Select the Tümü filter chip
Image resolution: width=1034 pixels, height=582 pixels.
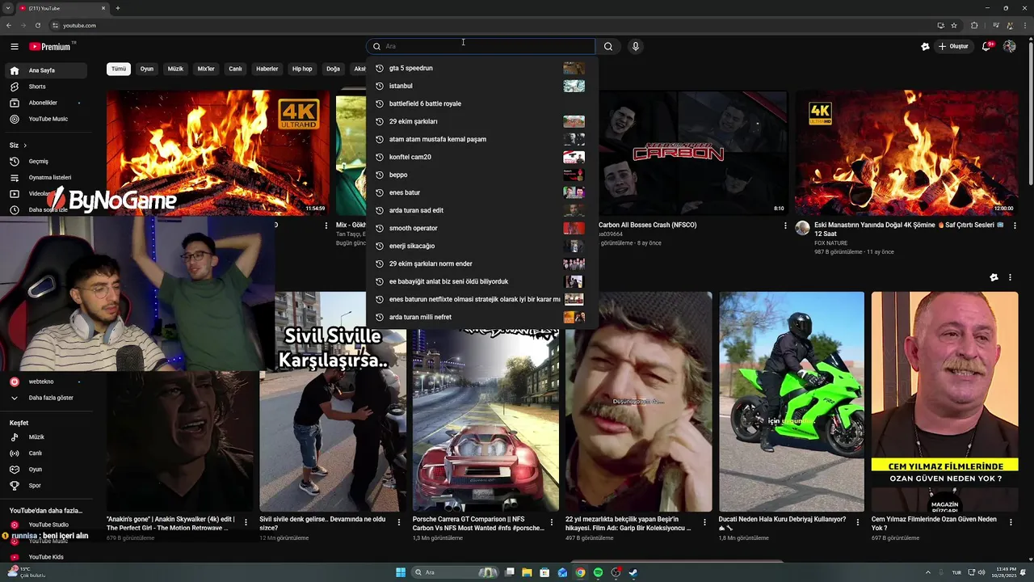(119, 69)
